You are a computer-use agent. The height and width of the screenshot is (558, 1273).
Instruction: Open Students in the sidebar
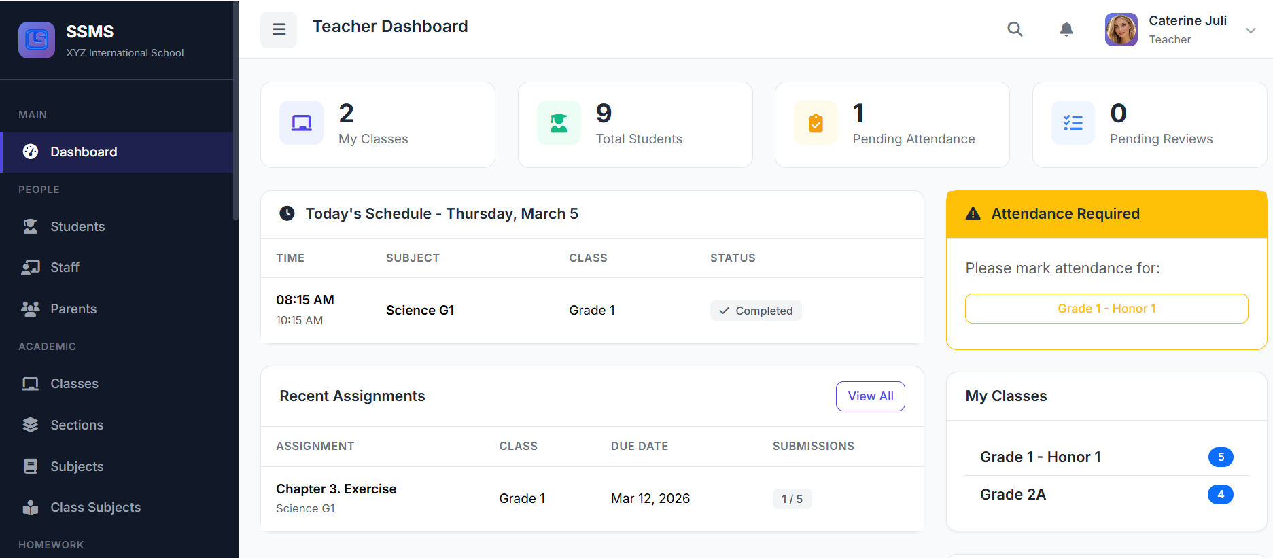[77, 227]
